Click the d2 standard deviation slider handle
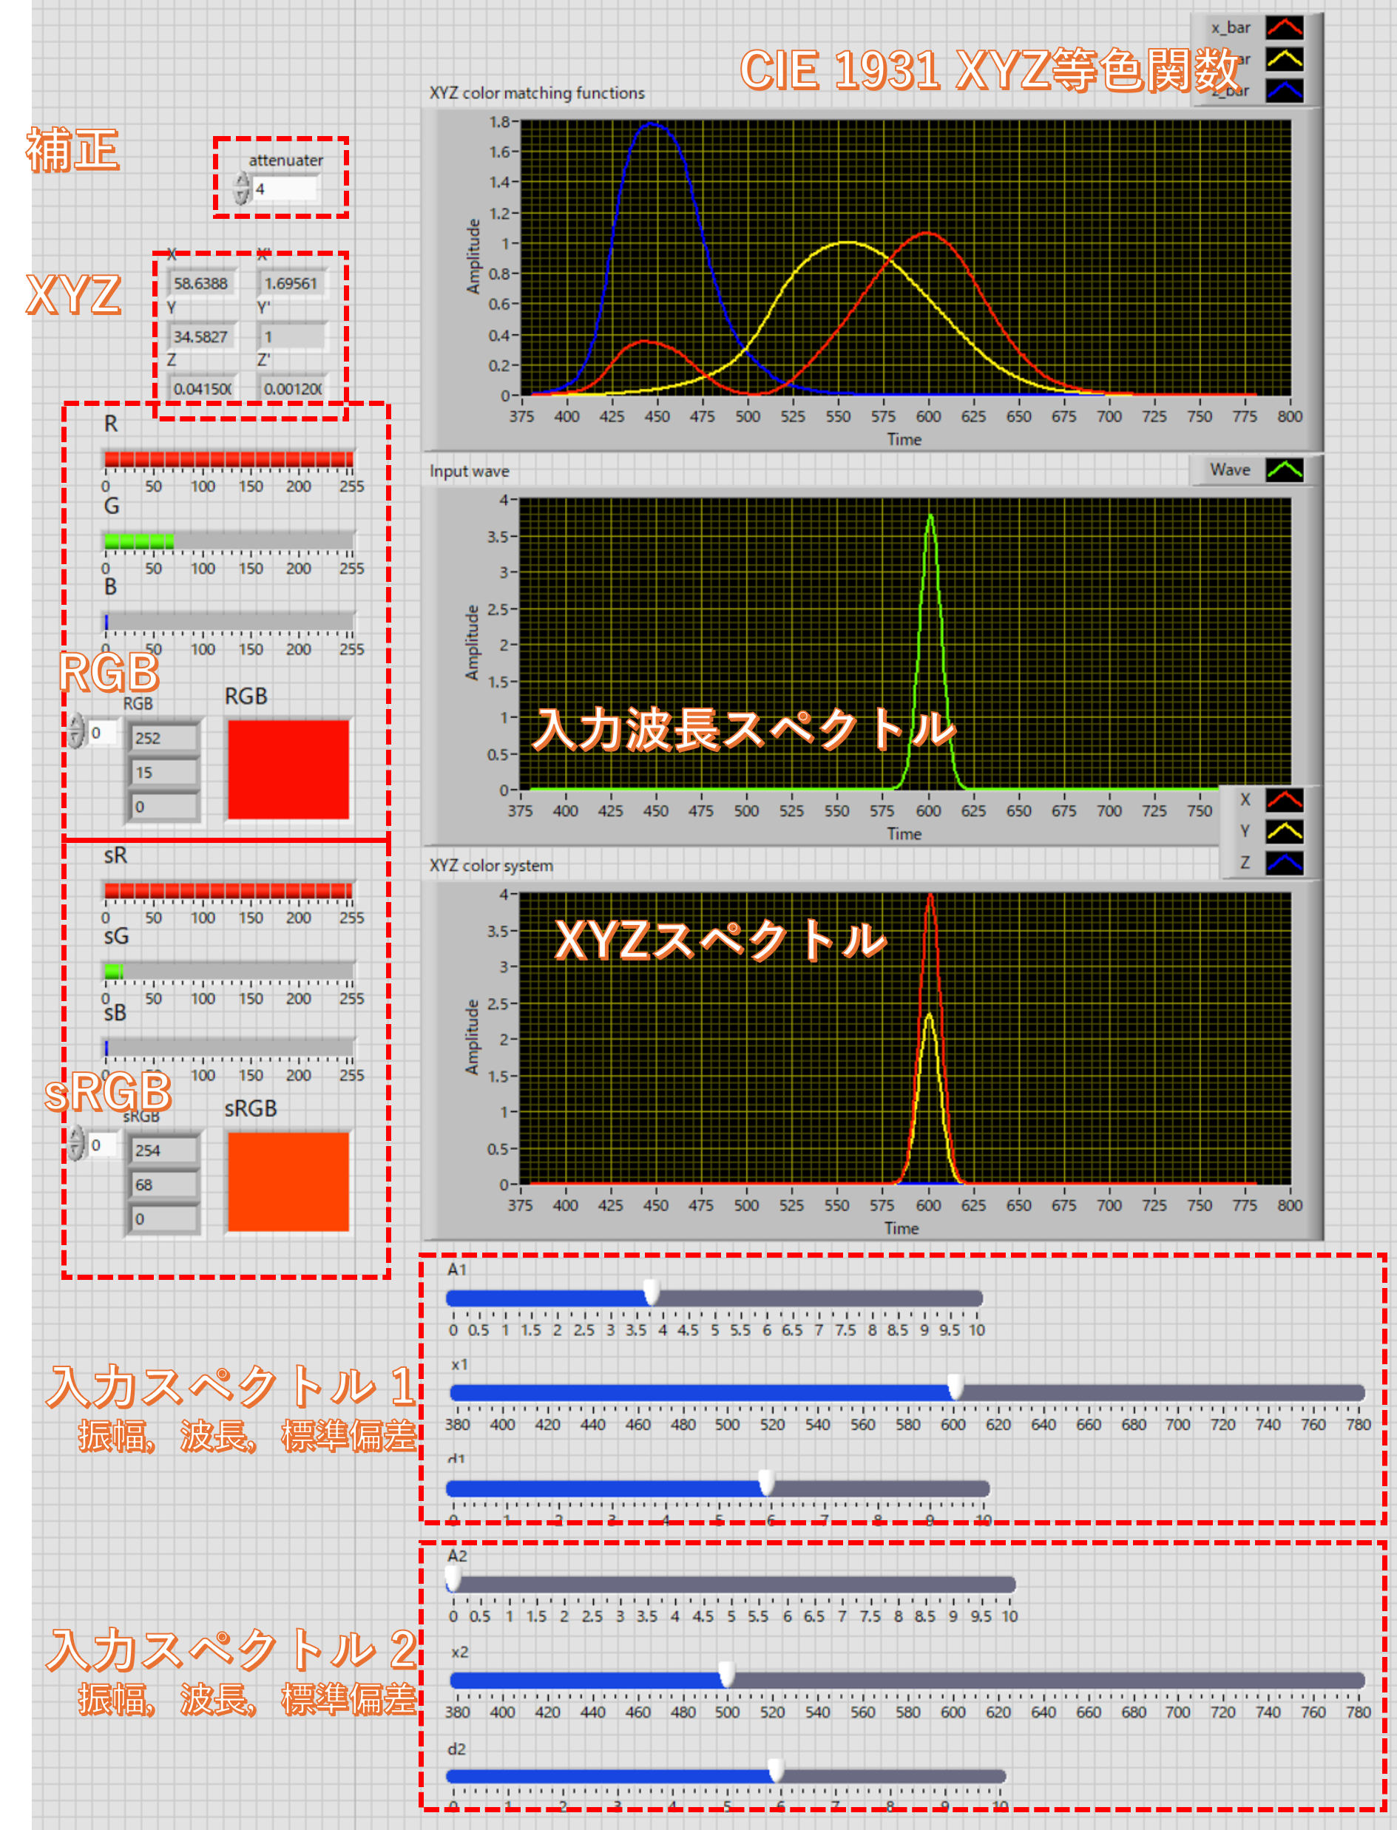Screen dimensions: 1397x1830 point(775,1770)
